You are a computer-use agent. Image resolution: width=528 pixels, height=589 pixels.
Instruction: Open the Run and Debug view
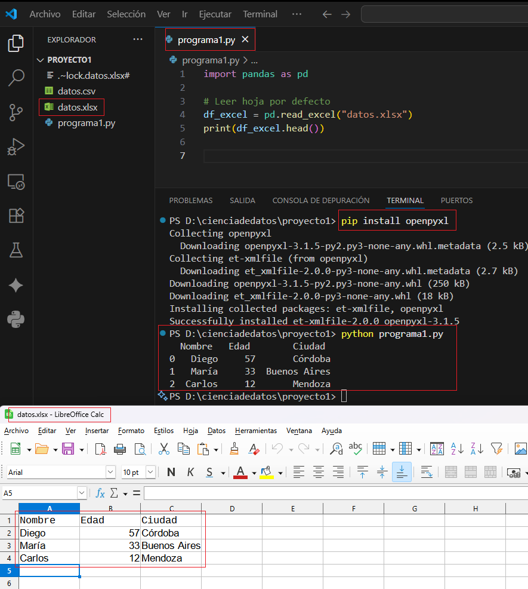[16, 146]
